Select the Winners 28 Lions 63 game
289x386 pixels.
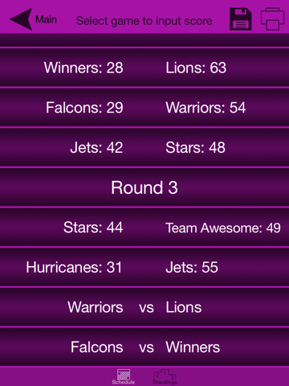click(144, 68)
